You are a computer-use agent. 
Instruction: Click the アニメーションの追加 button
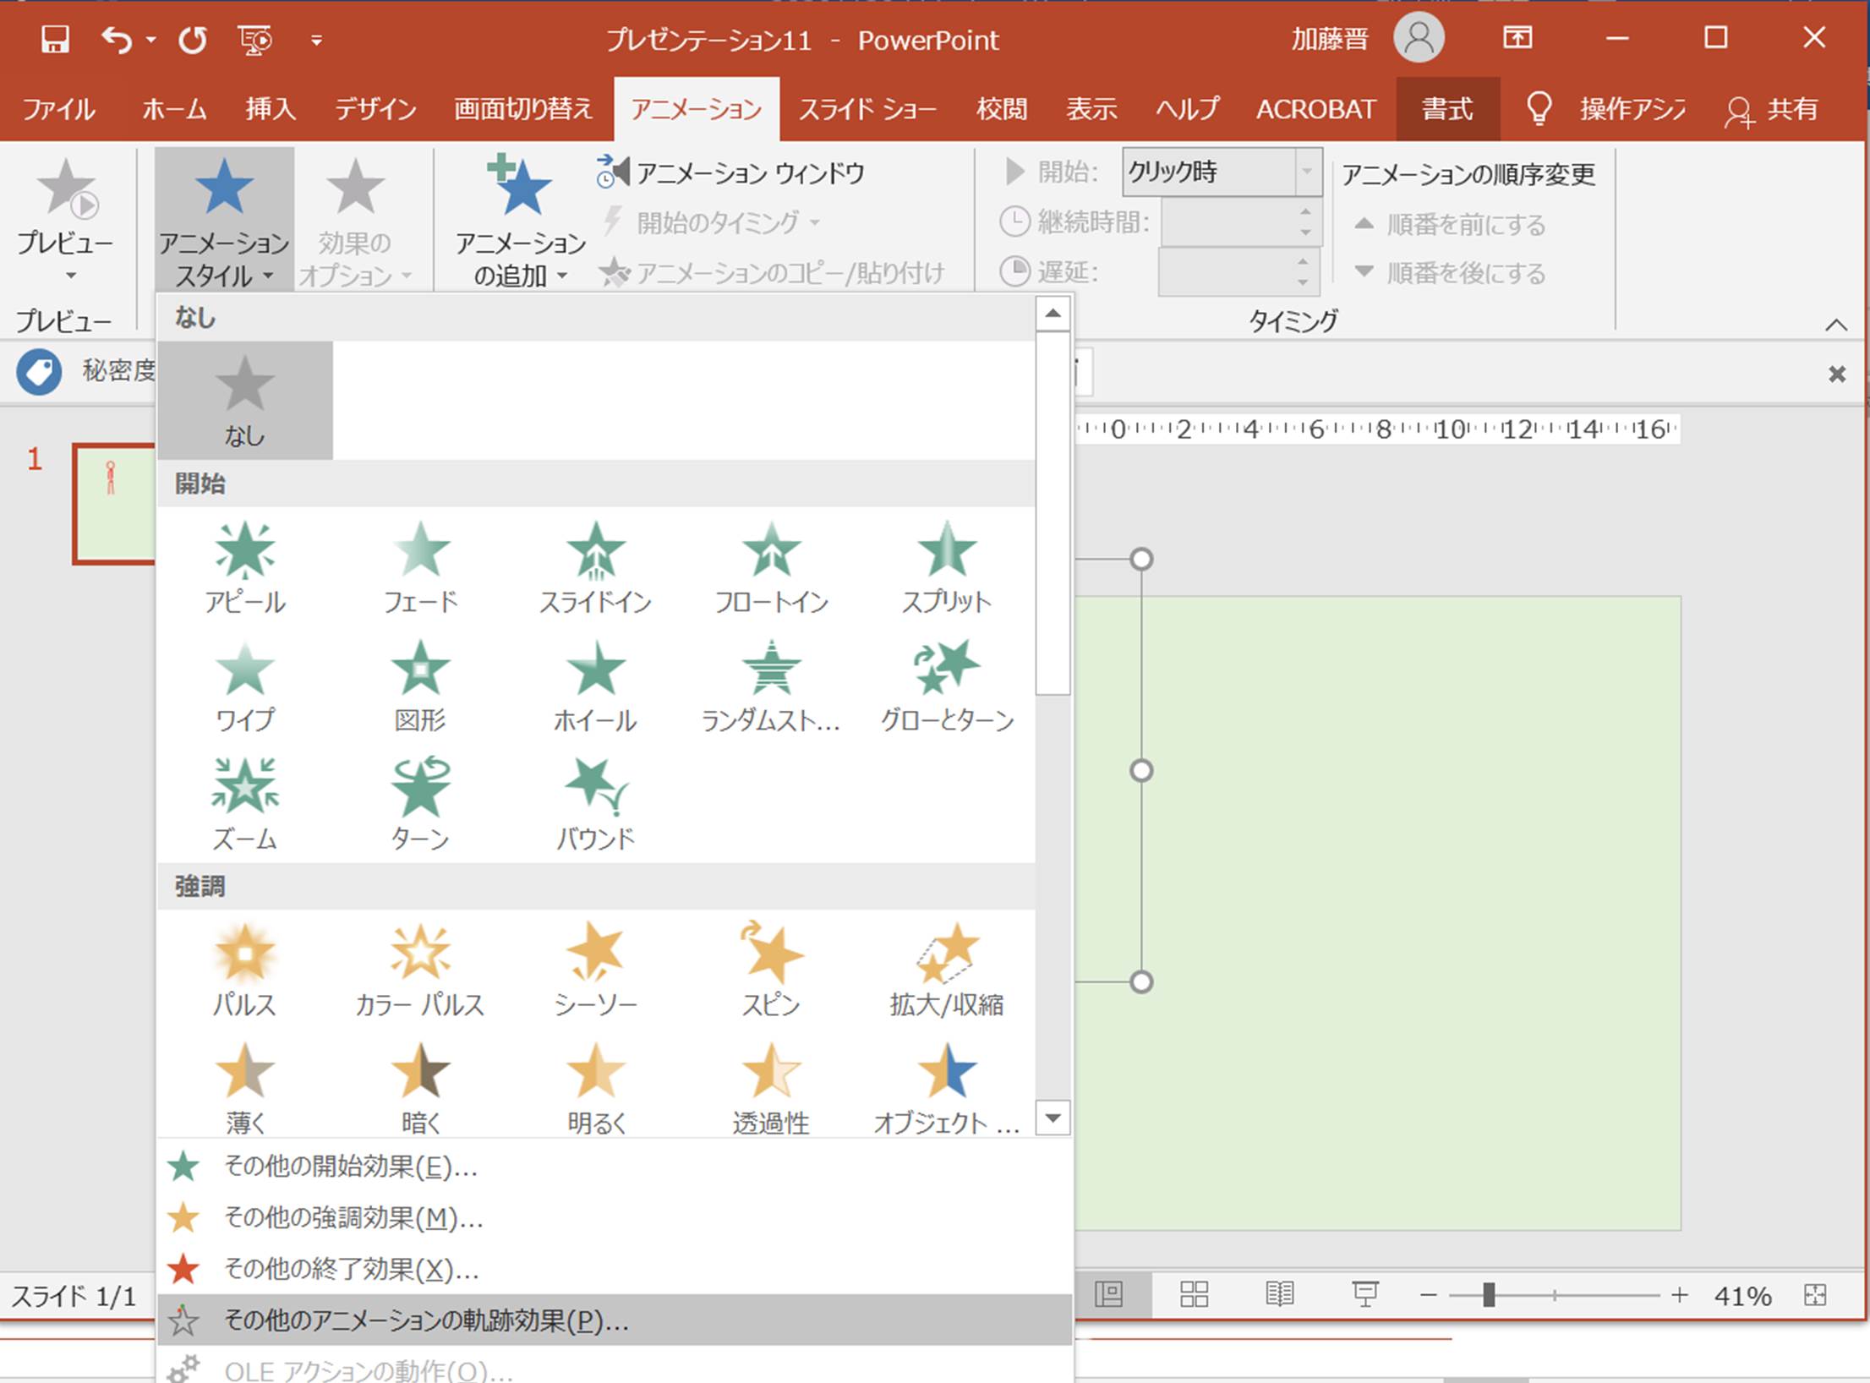520,221
